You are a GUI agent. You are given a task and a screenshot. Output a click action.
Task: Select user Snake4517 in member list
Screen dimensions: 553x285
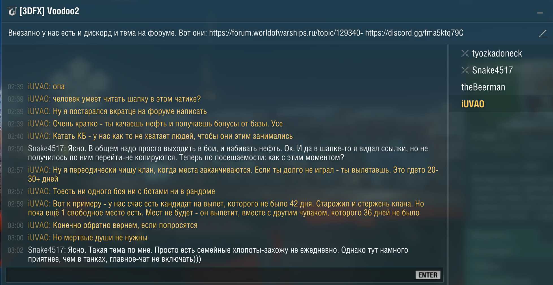pyautogui.click(x=492, y=70)
